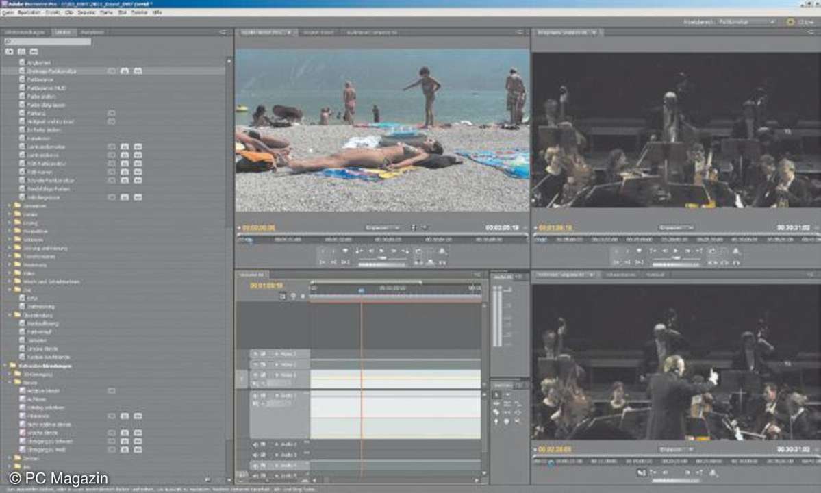821x493 pixels.
Task: Mute Audio 1 track output speaker
Action: [255, 396]
